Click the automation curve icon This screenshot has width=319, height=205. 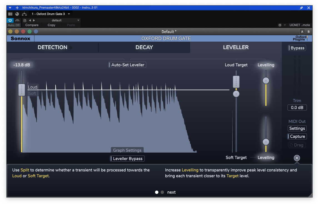point(18,20)
